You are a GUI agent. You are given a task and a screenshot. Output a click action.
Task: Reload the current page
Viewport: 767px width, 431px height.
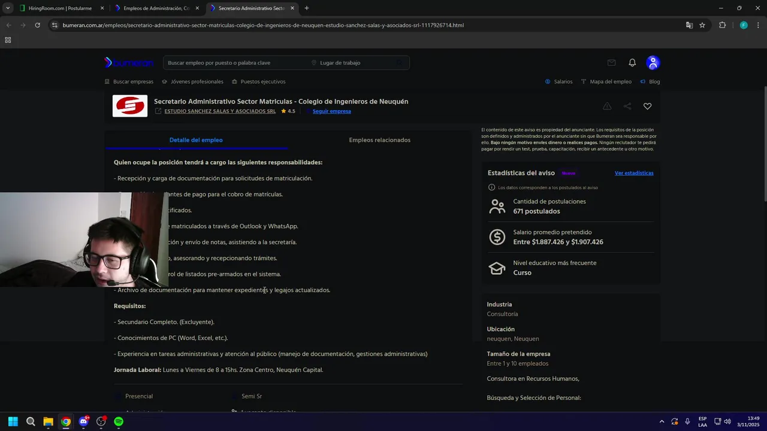coord(37,25)
